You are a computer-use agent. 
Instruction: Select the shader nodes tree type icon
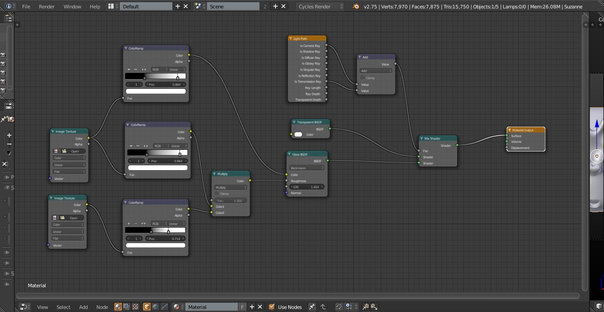pyautogui.click(x=118, y=307)
